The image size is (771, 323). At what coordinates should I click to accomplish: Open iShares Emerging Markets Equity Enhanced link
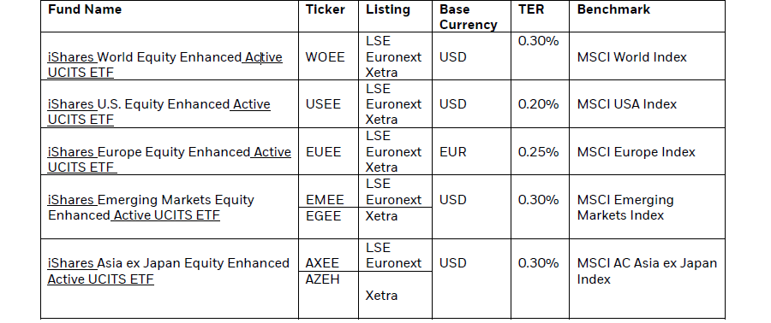click(151, 208)
